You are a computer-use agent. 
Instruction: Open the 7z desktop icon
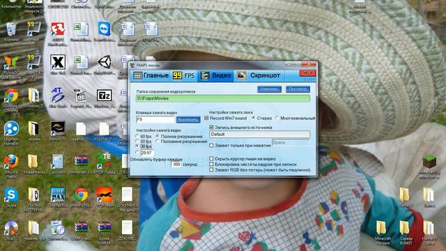(x=105, y=96)
